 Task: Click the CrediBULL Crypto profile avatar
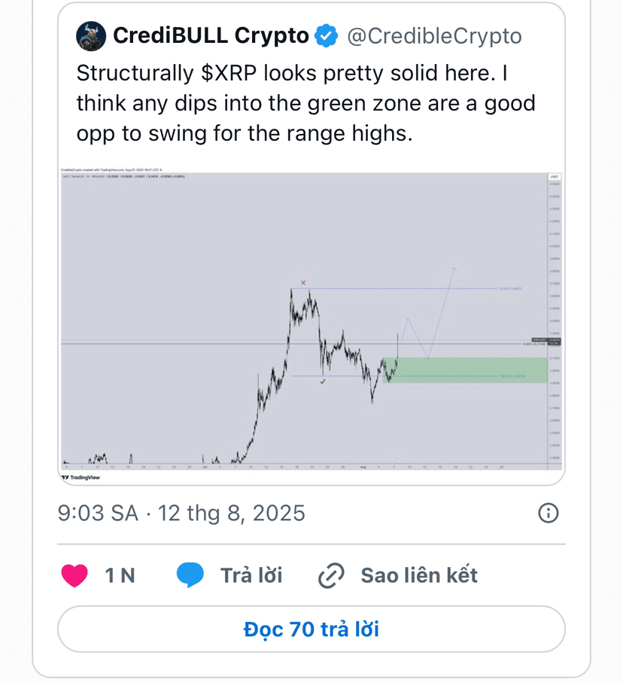91,36
